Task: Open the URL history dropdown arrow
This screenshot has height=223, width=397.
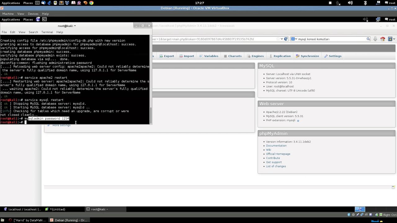Action: (x=282, y=39)
